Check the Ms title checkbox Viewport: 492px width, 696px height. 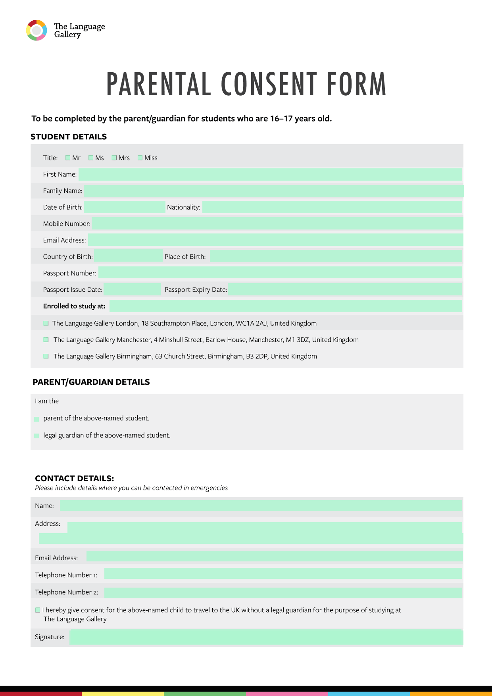[x=91, y=158]
